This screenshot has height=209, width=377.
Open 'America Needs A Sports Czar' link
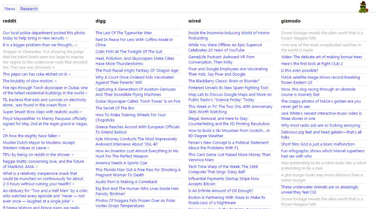[x=121, y=163]
